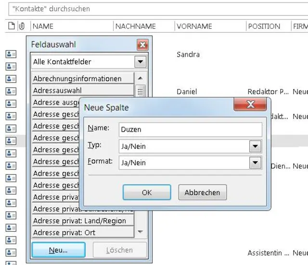Image resolution: width=308 pixels, height=265 pixels.
Task: Click the field list scroll down arrow
Action: coord(140,232)
